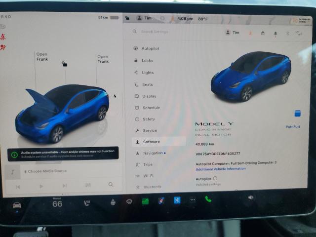Open the Bluetooth settings menu
This screenshot has height=237, width=316.
[149, 187]
